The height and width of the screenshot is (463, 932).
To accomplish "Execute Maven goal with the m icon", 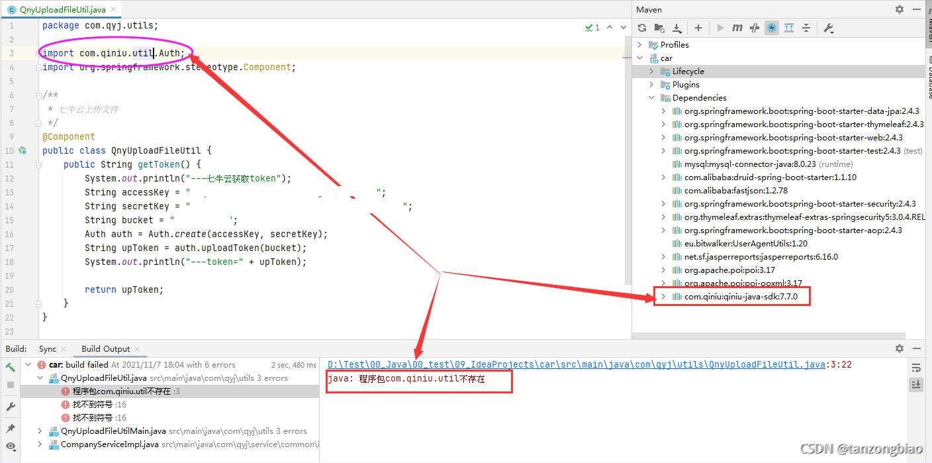I will click(x=737, y=27).
